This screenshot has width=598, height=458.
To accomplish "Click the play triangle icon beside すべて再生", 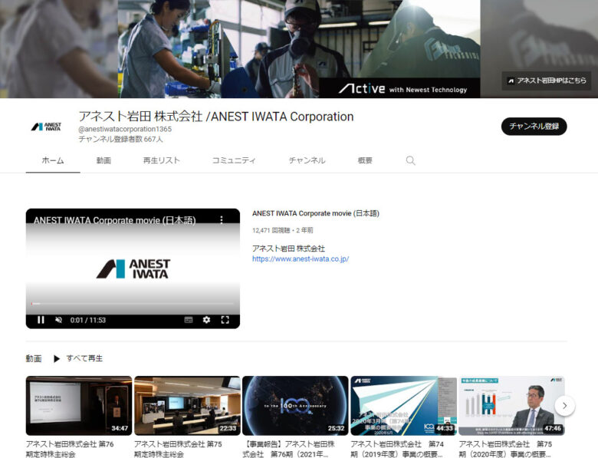I will (x=57, y=358).
